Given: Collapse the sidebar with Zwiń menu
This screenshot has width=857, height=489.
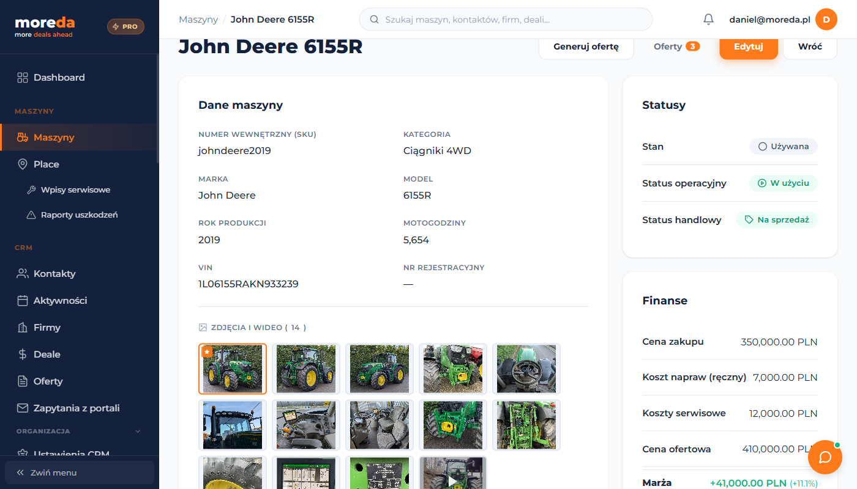Looking at the screenshot, I should click(x=80, y=472).
